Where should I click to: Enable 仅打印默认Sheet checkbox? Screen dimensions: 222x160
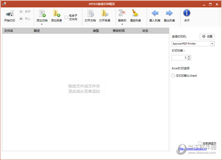click(x=173, y=76)
